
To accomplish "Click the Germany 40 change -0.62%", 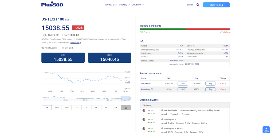I will (x=223, y=84).
